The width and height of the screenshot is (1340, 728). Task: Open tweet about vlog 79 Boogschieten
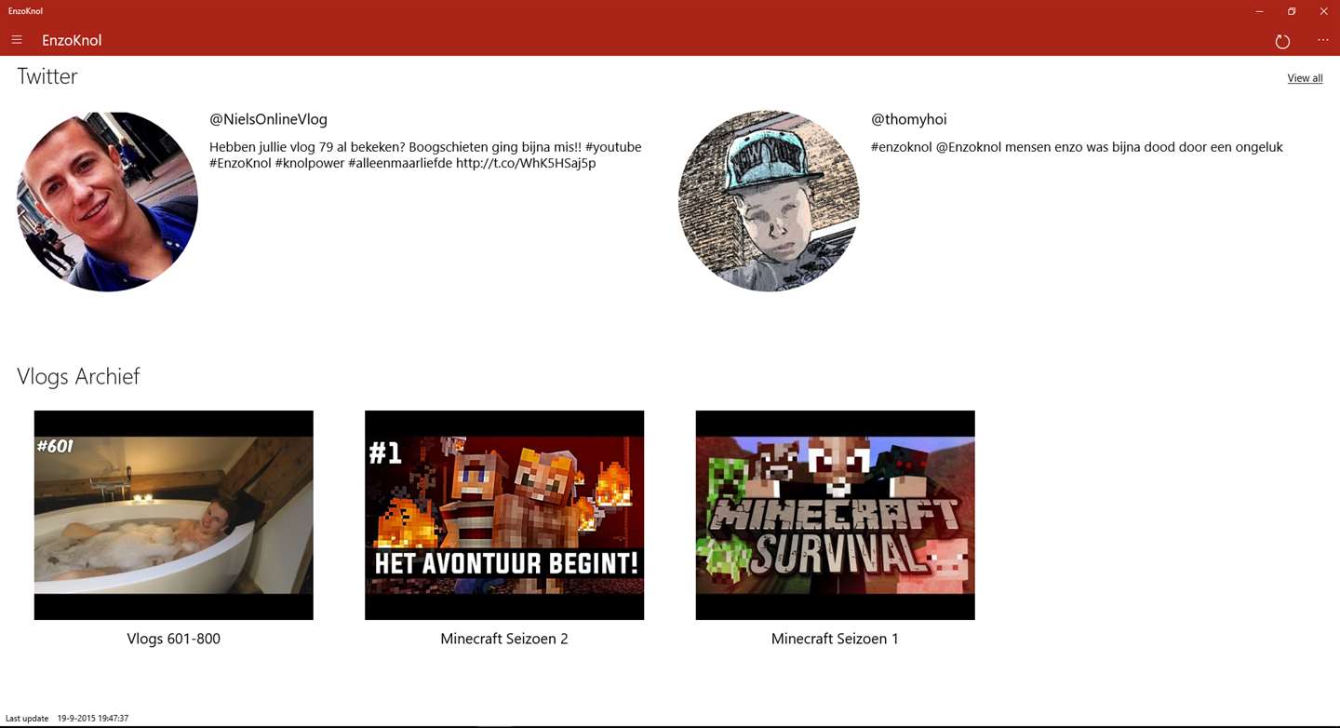coord(425,155)
